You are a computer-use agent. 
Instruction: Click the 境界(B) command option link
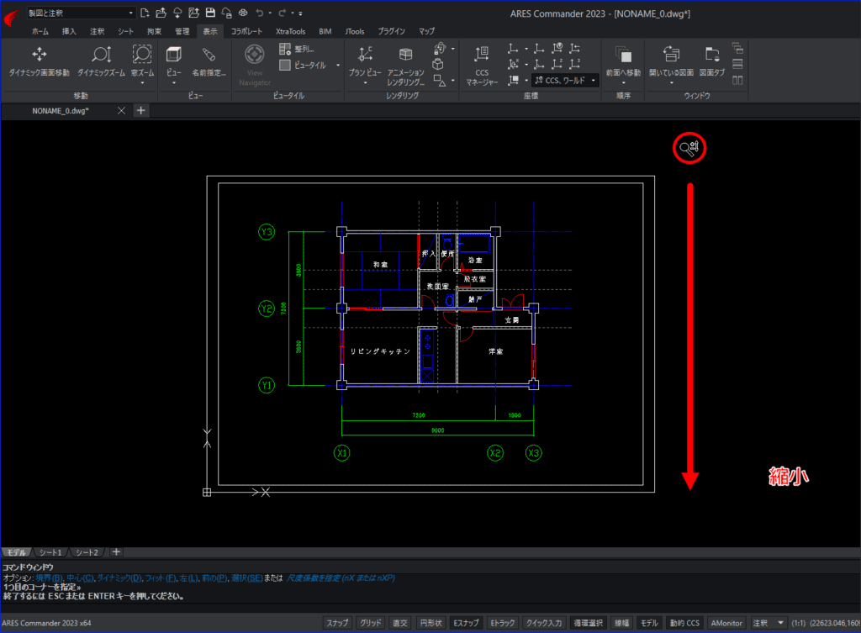(50, 578)
